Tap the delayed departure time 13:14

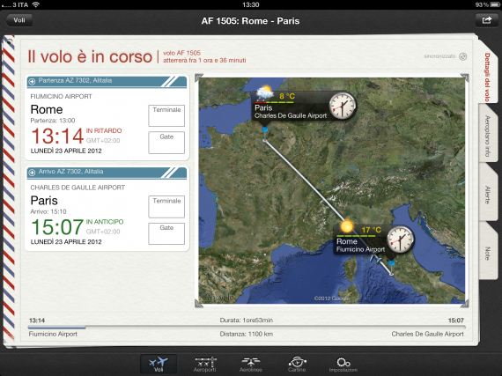coord(57,136)
